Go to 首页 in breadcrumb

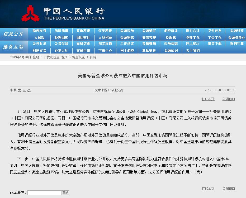pyautogui.click(x=64, y=57)
